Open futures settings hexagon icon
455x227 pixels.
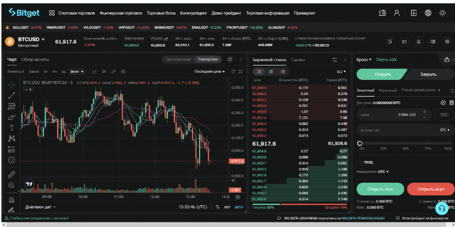pyautogui.click(x=447, y=42)
